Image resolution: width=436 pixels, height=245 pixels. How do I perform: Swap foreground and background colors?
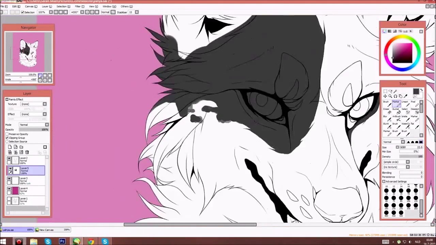[x=421, y=90]
